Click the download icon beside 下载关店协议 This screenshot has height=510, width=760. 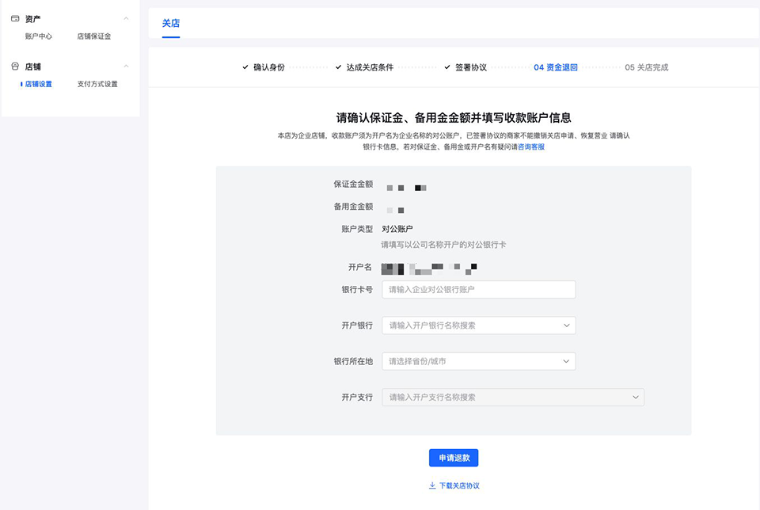[x=432, y=485]
